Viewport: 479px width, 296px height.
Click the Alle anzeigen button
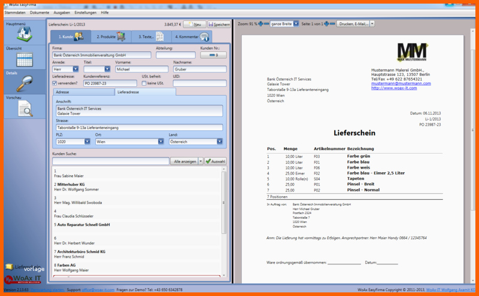(184, 161)
